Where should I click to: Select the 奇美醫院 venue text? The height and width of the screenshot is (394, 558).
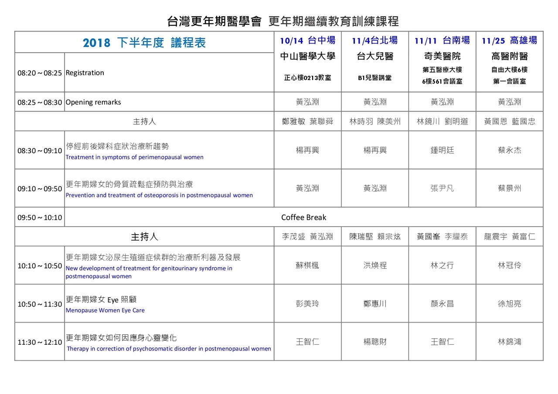(x=442, y=57)
